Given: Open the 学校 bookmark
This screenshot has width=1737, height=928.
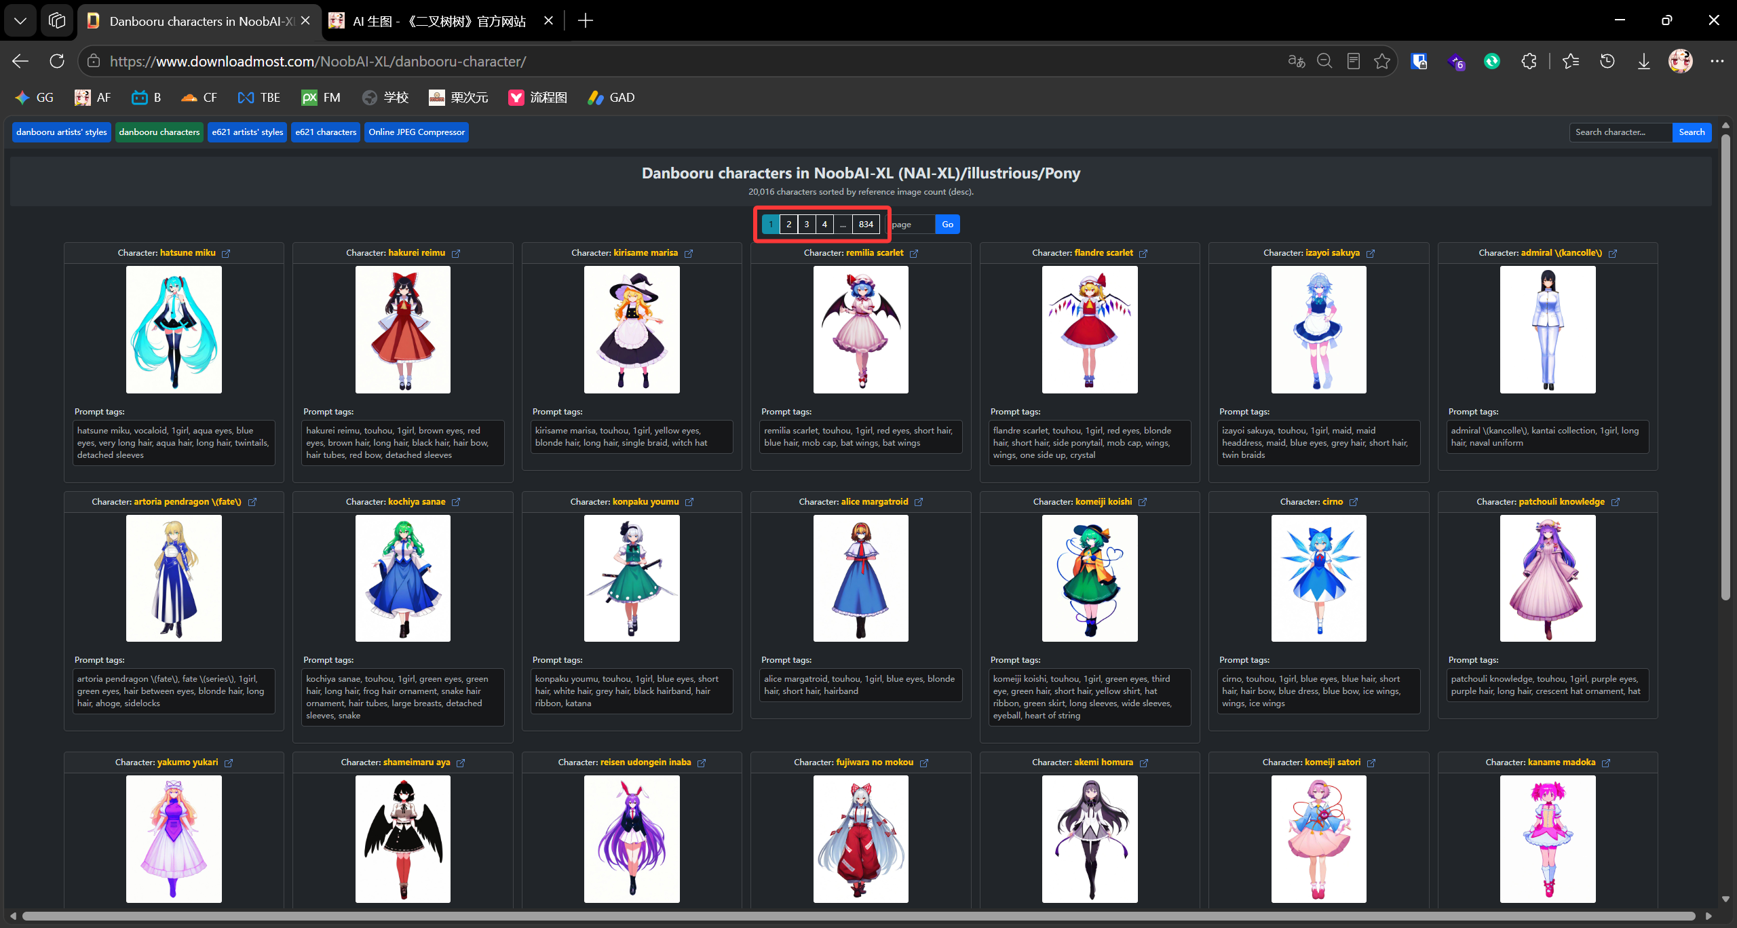Looking at the screenshot, I should point(385,98).
